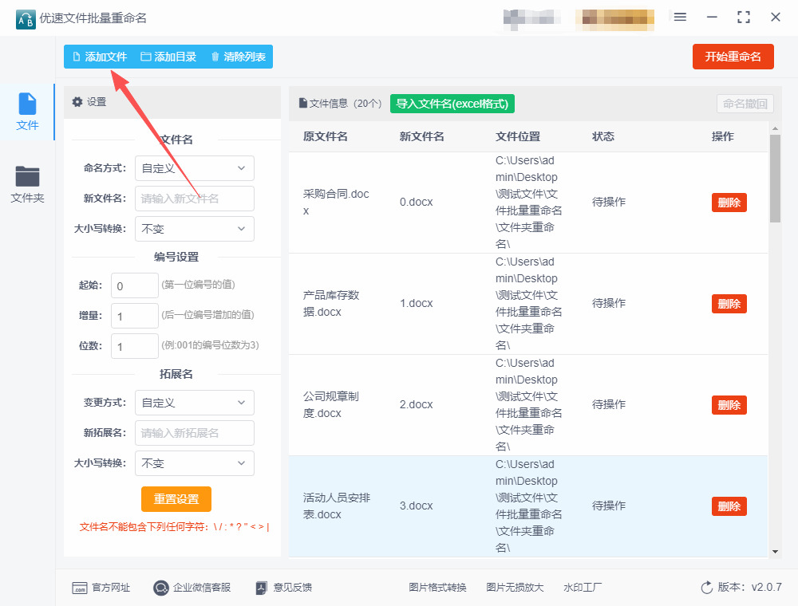
Task: Click the file list vertical scrollbar
Action: 775,179
